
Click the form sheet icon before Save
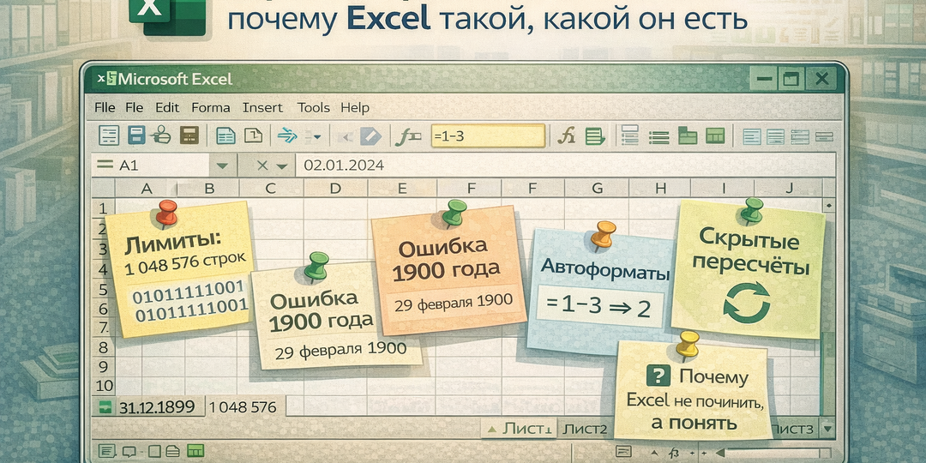click(109, 135)
